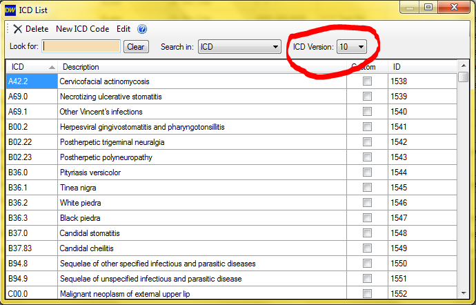Open the blue help question mark icon

click(142, 29)
